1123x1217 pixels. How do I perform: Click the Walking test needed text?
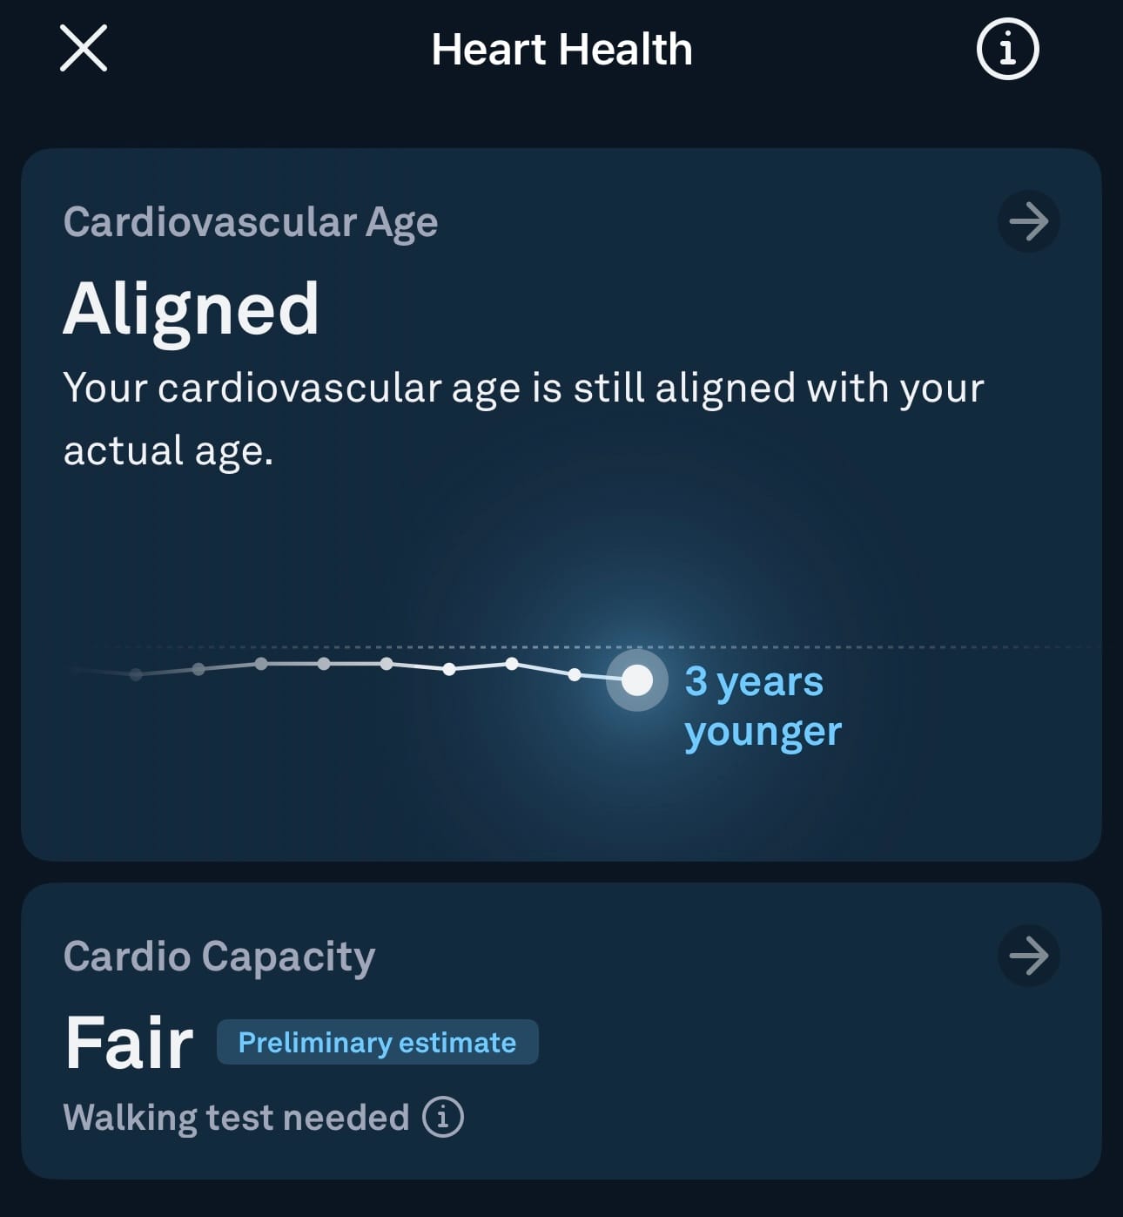coord(236,1118)
